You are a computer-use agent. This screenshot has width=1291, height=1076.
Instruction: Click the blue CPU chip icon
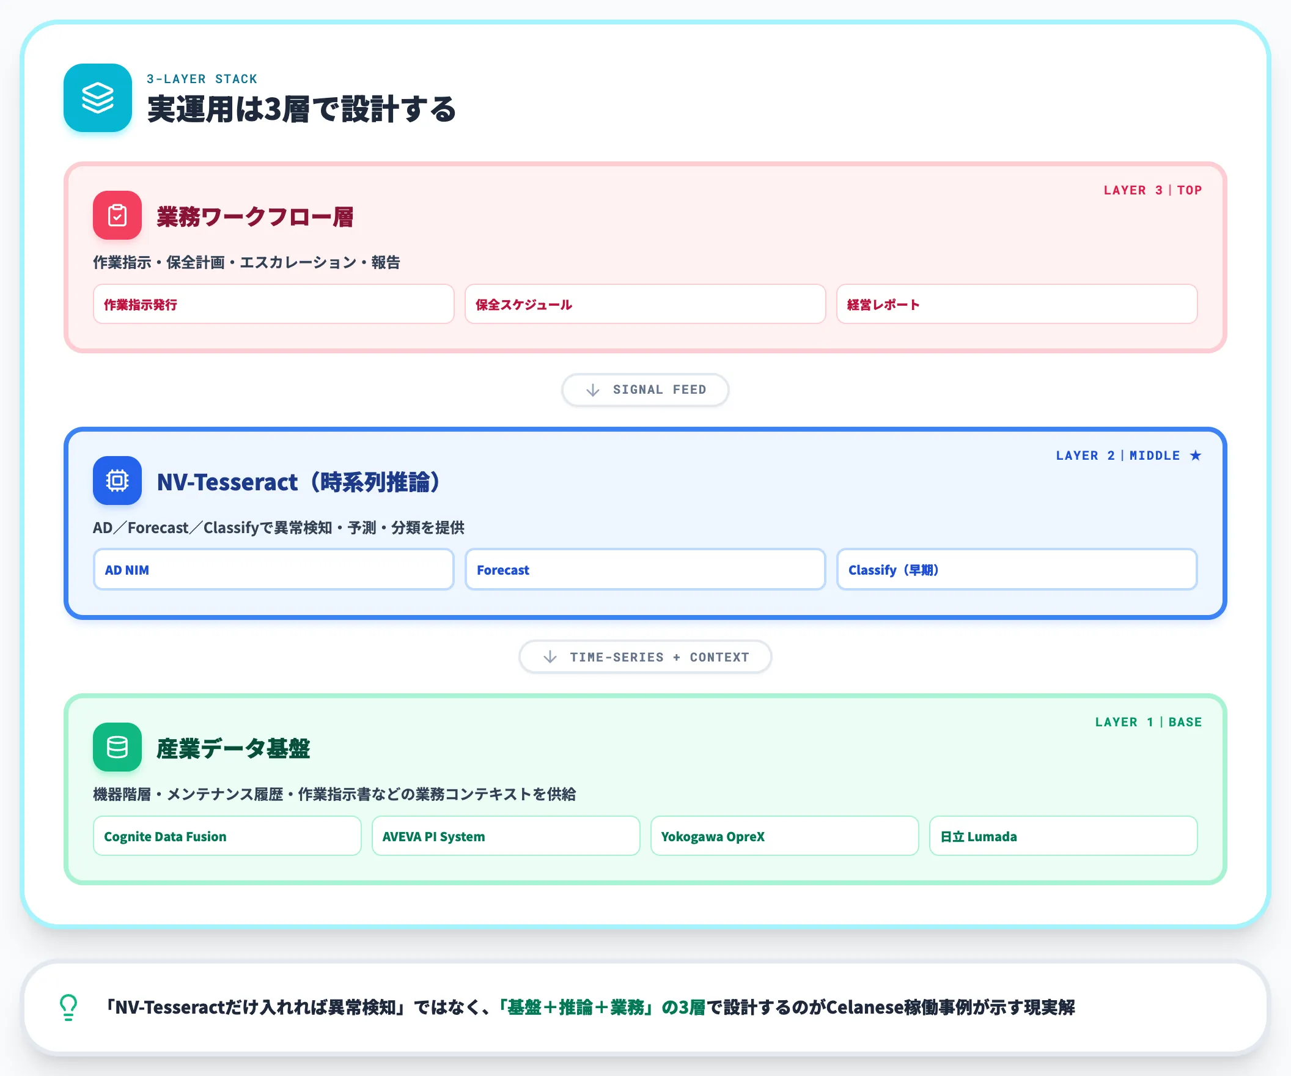tap(117, 480)
